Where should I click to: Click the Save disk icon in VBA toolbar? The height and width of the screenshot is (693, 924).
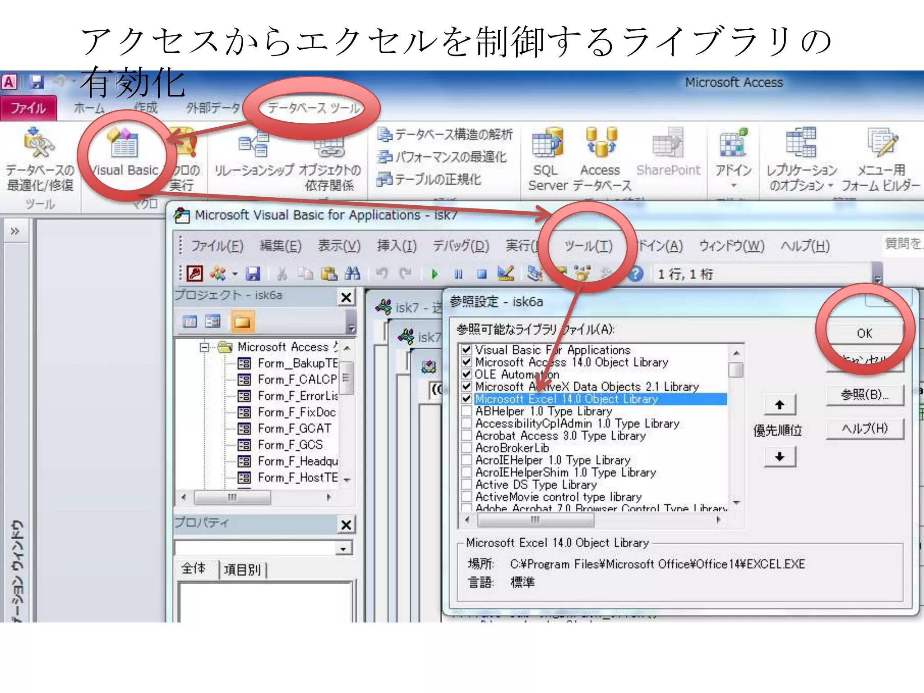click(253, 274)
